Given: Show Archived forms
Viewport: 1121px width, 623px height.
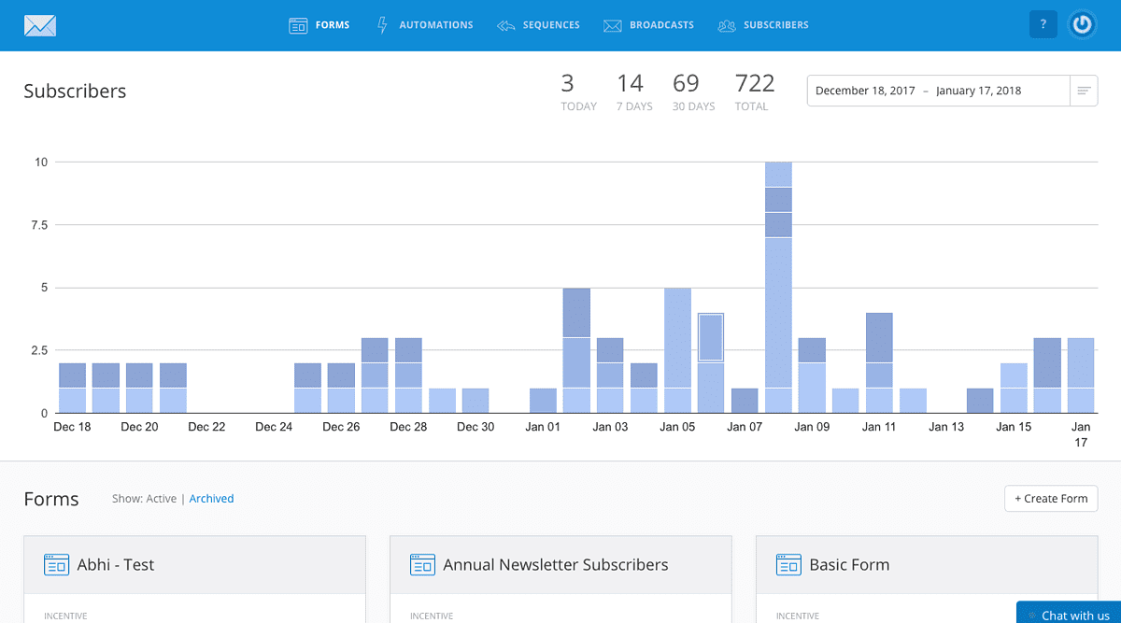Looking at the screenshot, I should [x=211, y=499].
